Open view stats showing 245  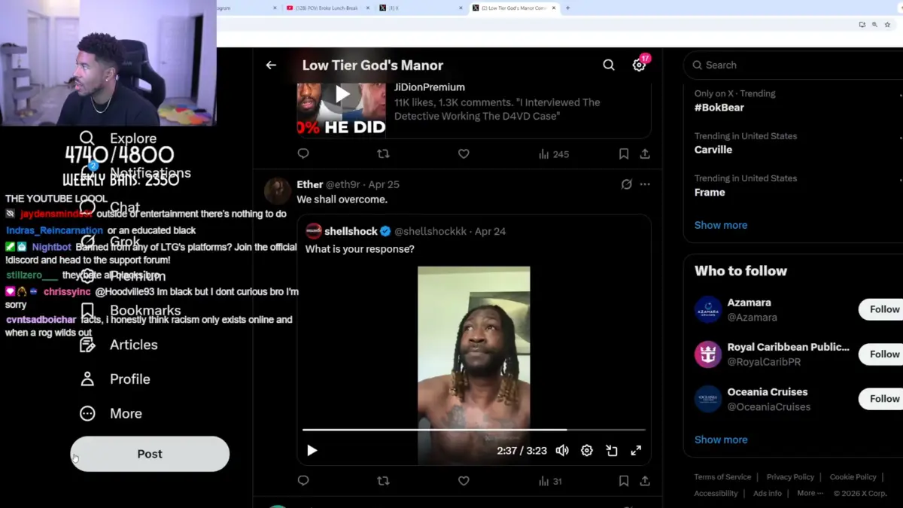(x=554, y=154)
